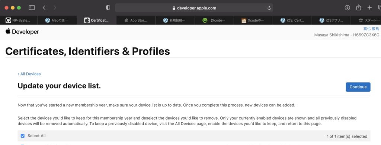
Task: Toggle the Select All checkbox
Action: (23, 136)
